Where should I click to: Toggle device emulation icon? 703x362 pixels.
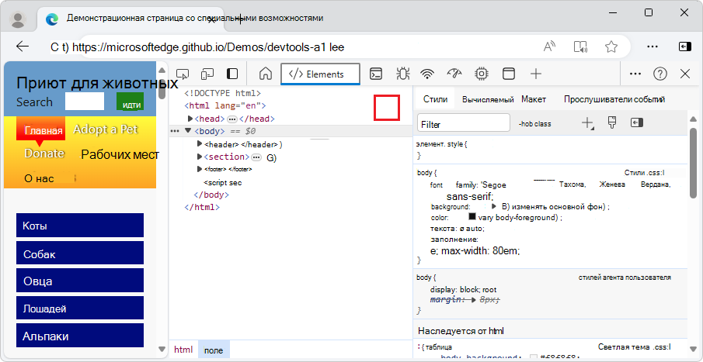pyautogui.click(x=207, y=74)
